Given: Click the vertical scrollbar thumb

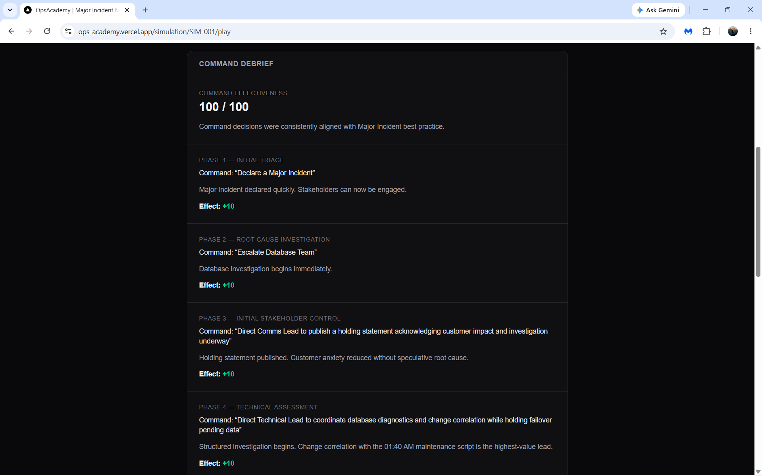Looking at the screenshot, I should pos(758,211).
